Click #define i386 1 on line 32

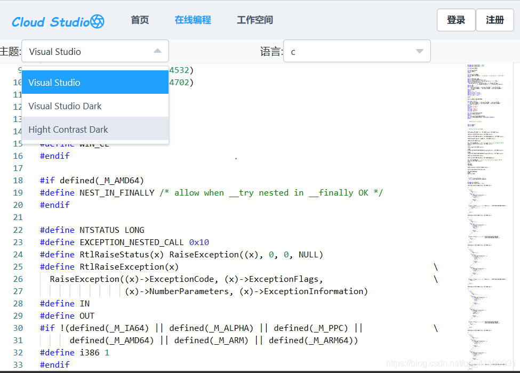74,352
